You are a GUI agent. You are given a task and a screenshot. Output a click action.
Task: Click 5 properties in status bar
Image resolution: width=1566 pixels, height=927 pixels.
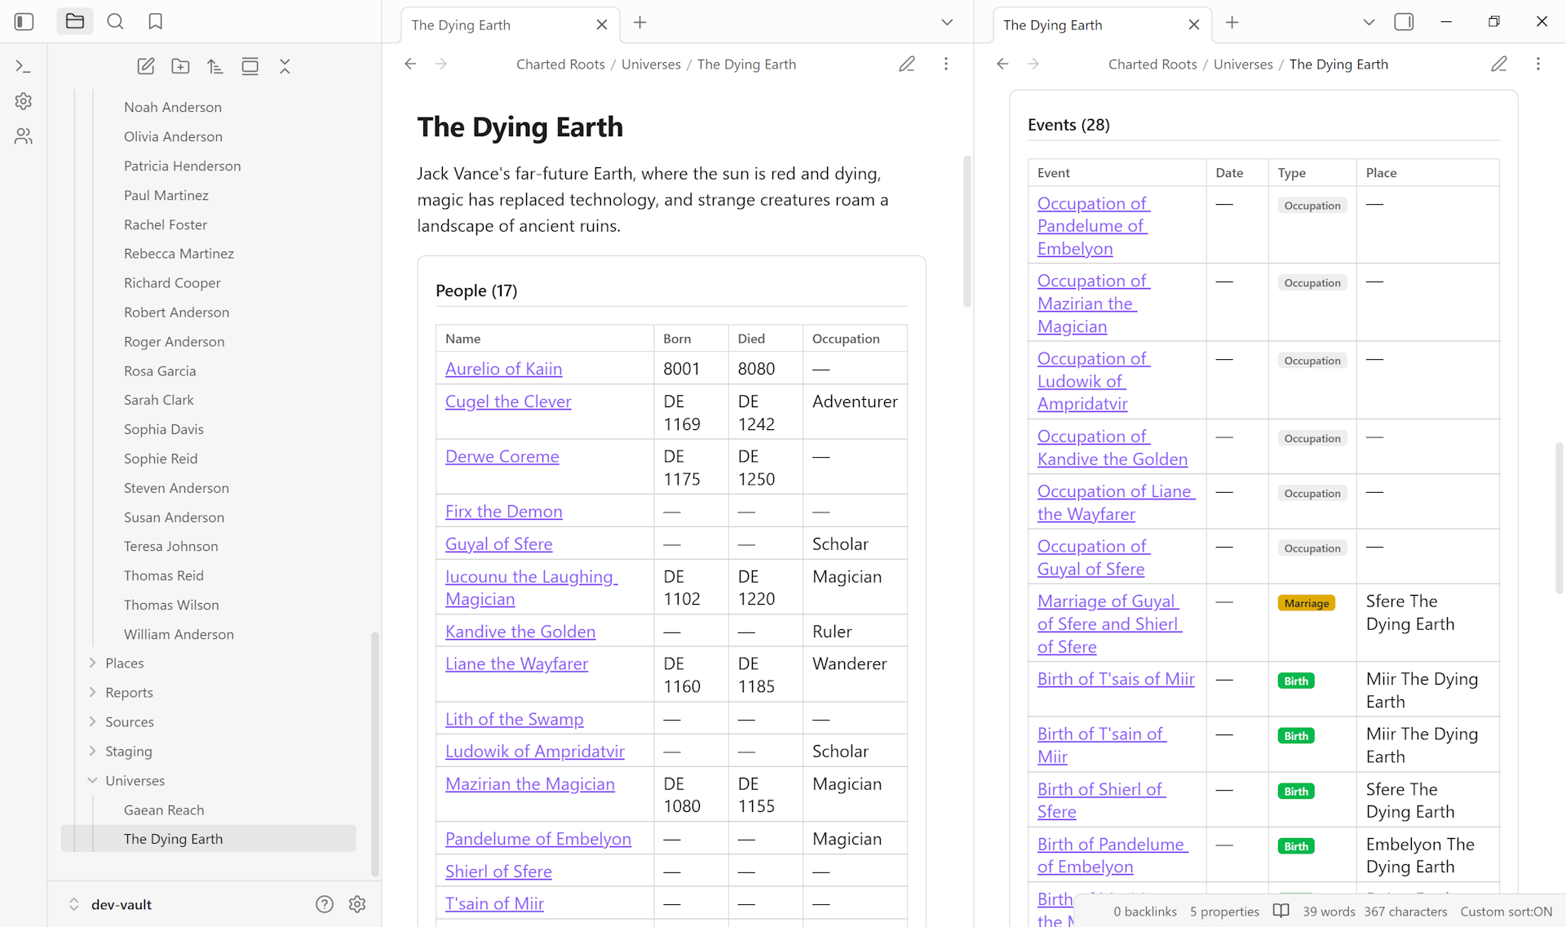tap(1224, 911)
